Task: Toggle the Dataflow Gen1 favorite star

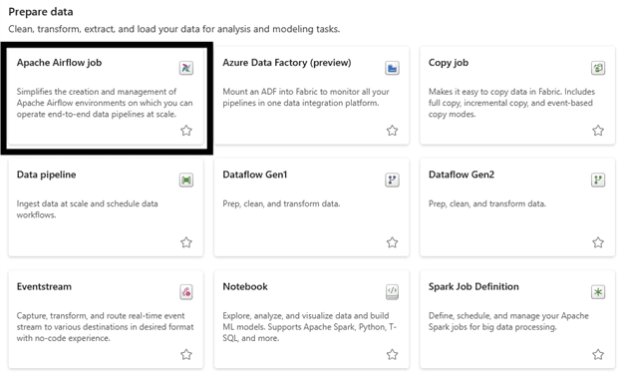Action: (392, 242)
